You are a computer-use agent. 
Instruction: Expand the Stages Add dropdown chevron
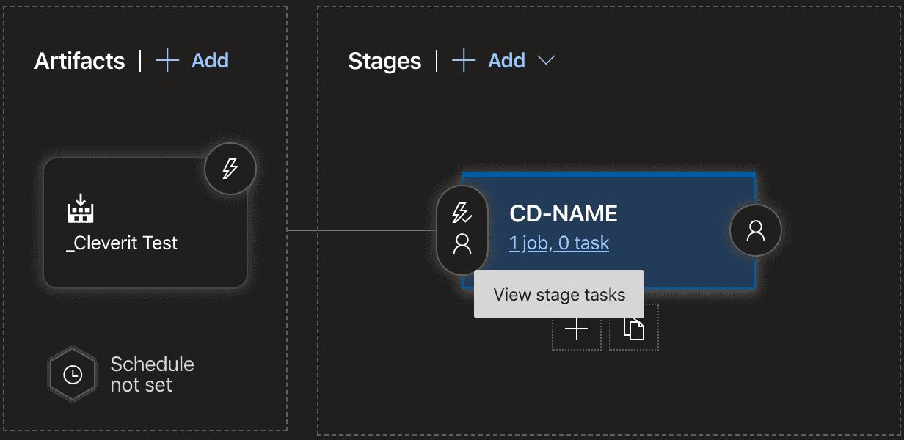pyautogui.click(x=546, y=60)
